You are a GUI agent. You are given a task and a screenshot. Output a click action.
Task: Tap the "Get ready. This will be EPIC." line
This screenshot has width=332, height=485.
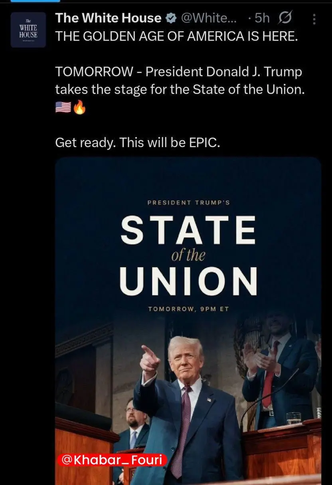tap(137, 143)
